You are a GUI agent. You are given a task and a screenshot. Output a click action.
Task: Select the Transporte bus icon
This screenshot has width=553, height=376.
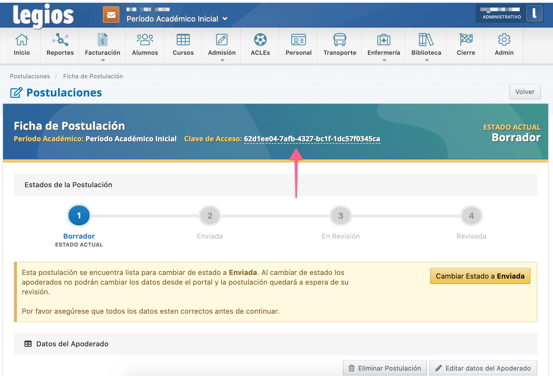tap(340, 44)
